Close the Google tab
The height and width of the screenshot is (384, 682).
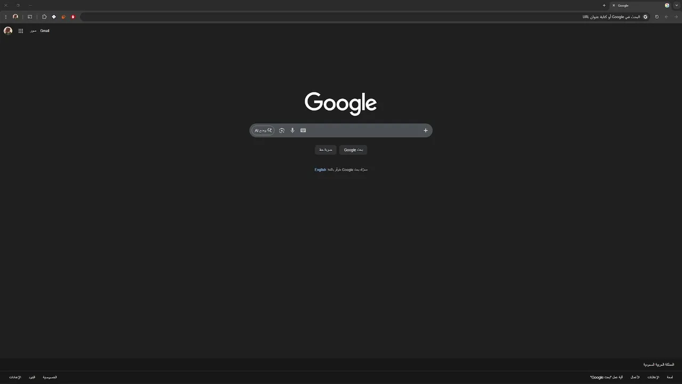(x=614, y=5)
